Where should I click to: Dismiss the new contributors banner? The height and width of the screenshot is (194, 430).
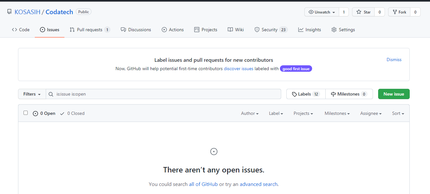click(394, 60)
